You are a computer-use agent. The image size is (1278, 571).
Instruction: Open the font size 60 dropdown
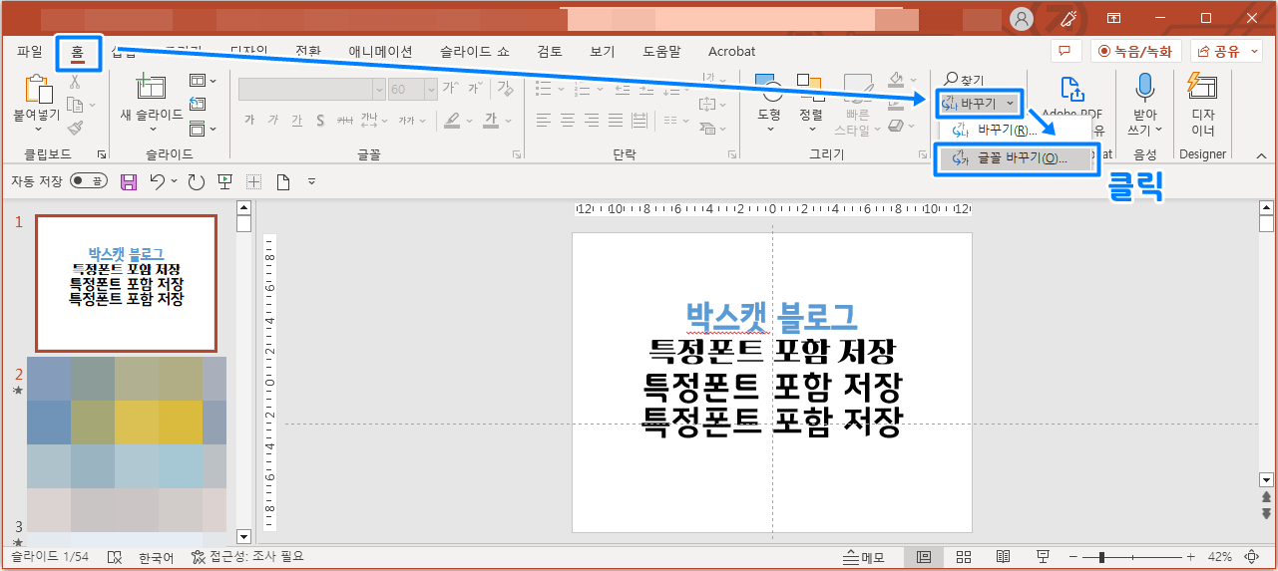430,89
